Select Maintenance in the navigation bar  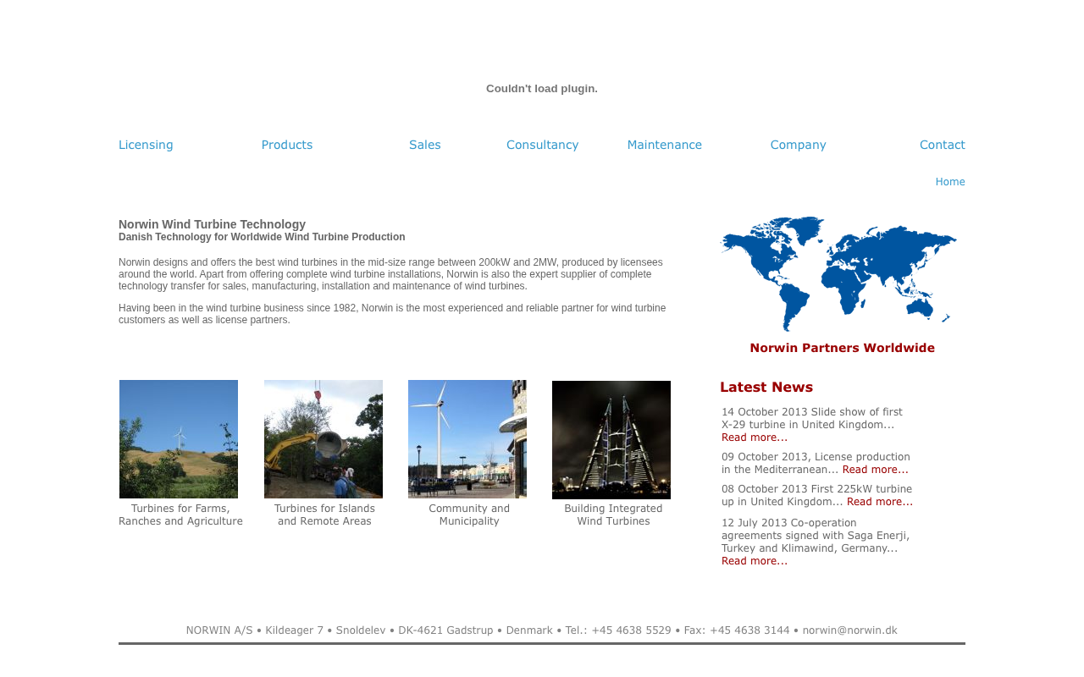coord(665,145)
